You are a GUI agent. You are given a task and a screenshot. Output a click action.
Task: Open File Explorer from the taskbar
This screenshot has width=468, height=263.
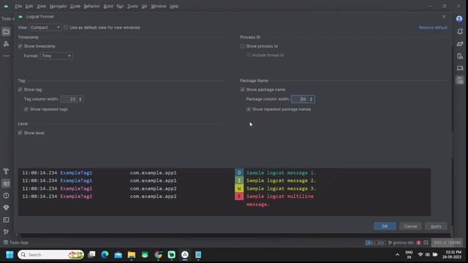(132, 255)
